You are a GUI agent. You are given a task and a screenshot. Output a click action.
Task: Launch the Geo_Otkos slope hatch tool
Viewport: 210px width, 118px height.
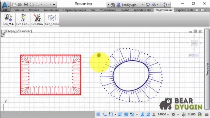(52, 20)
